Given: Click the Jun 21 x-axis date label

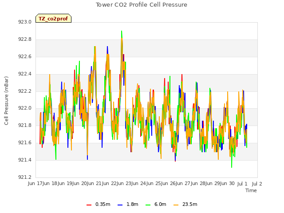Looking at the screenshot, I should click(x=95, y=184).
